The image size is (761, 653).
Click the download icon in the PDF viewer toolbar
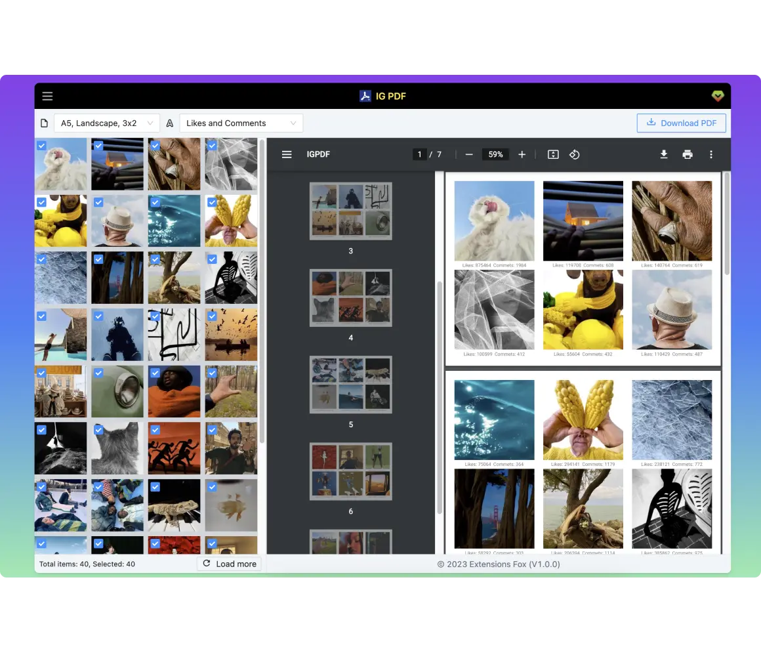[664, 154]
